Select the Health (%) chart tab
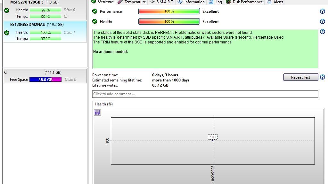This screenshot has width=328, height=184. pos(103,104)
